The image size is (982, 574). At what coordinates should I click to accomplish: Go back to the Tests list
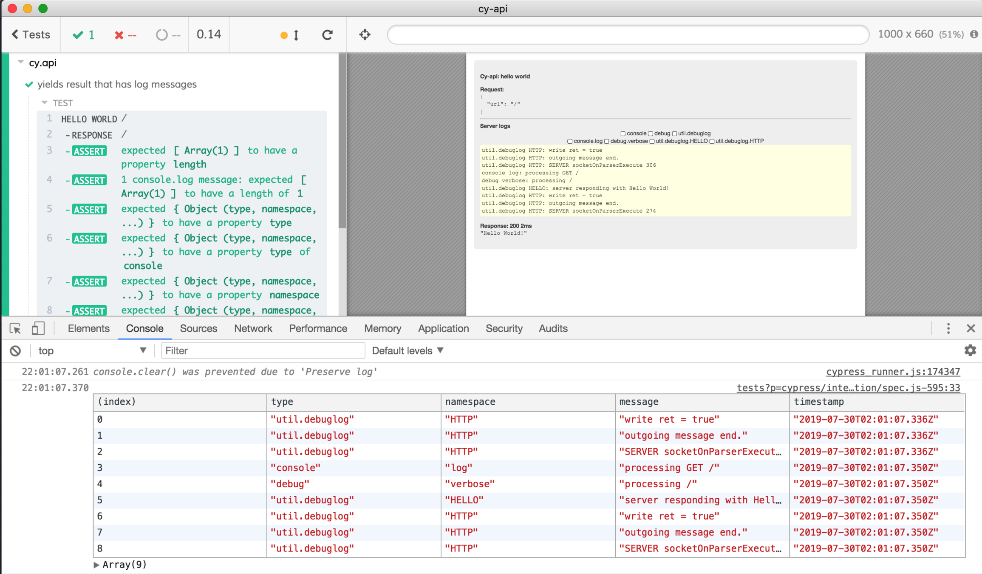[31, 34]
